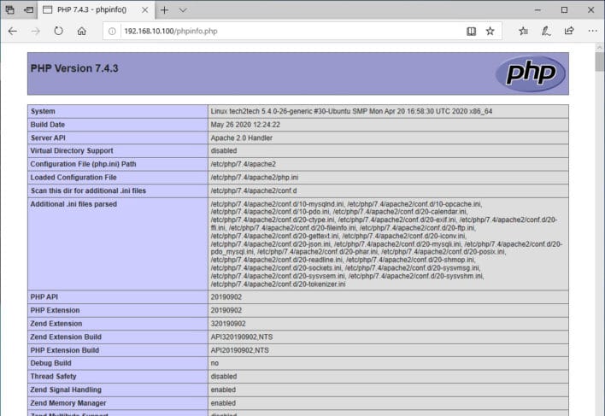This screenshot has width=605, height=416.
Task: Click the browser Back arrow
Action: coord(12,32)
